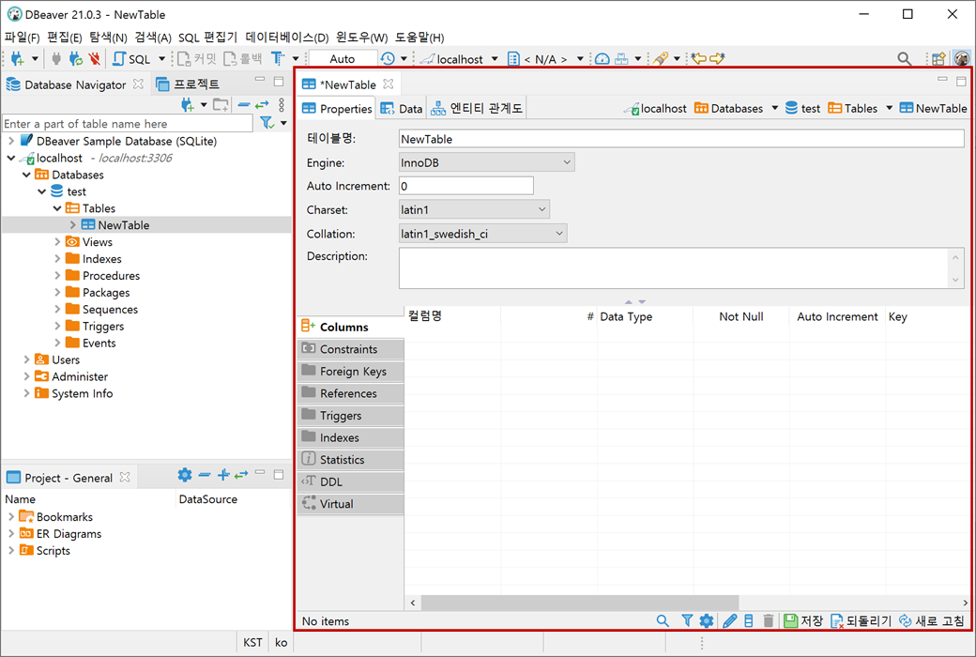
Task: Click the brush tools icon in toolbar
Action: (x=661, y=58)
